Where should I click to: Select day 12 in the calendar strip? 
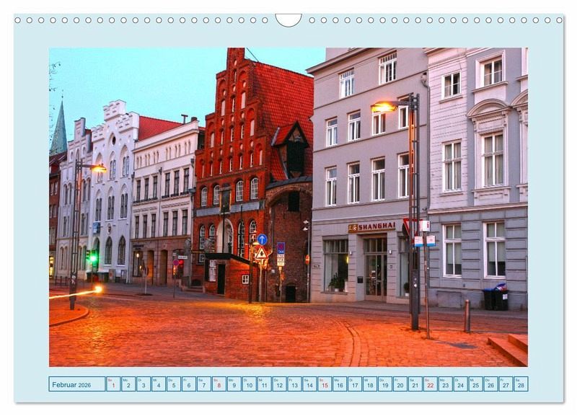(279, 384)
